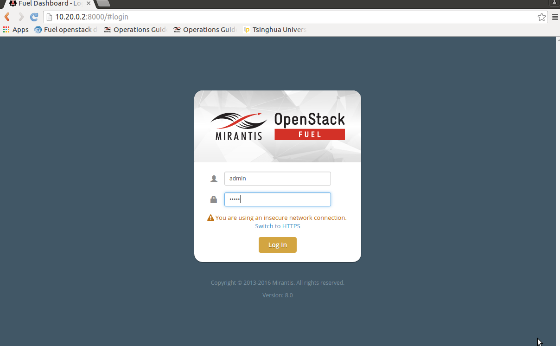The image size is (560, 346).
Task: Open a new tab with the blank tab button
Action: [103, 3]
